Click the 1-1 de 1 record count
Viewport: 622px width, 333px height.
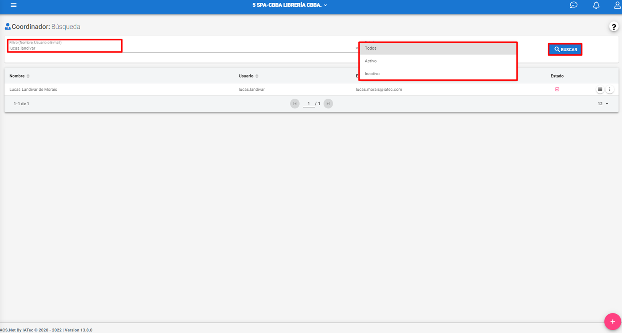coord(22,104)
